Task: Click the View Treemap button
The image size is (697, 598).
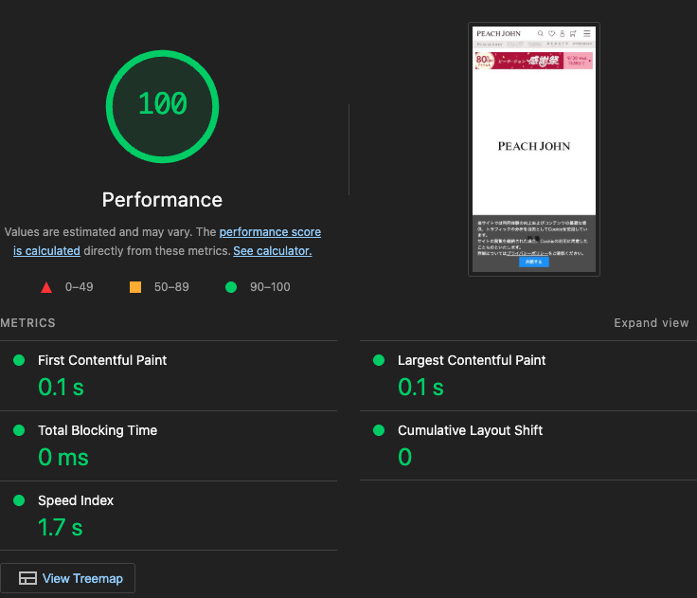Action: click(67, 578)
